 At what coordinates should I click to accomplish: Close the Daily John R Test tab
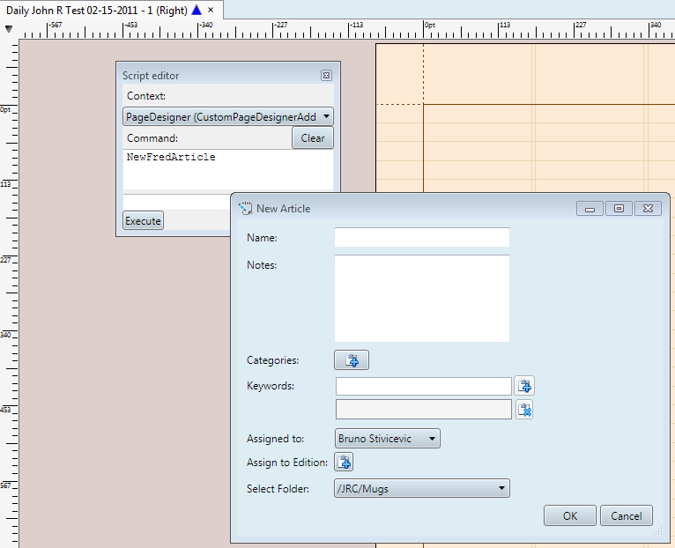pyautogui.click(x=211, y=10)
